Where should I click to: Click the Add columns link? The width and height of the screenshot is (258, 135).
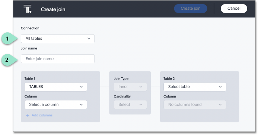[42, 115]
